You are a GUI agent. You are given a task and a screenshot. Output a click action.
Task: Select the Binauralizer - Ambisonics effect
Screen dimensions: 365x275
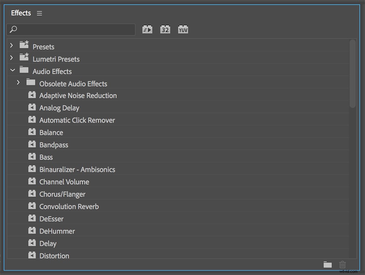[x=77, y=169]
